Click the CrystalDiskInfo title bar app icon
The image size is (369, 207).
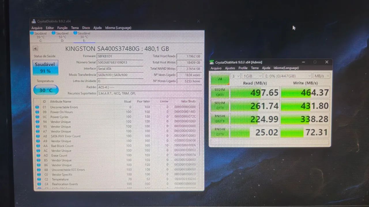pos(34,21)
